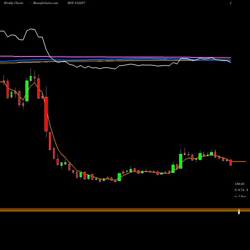Click the white volume bar on the orange band
Viewport: 250px width, 250px height.
coord(239,211)
